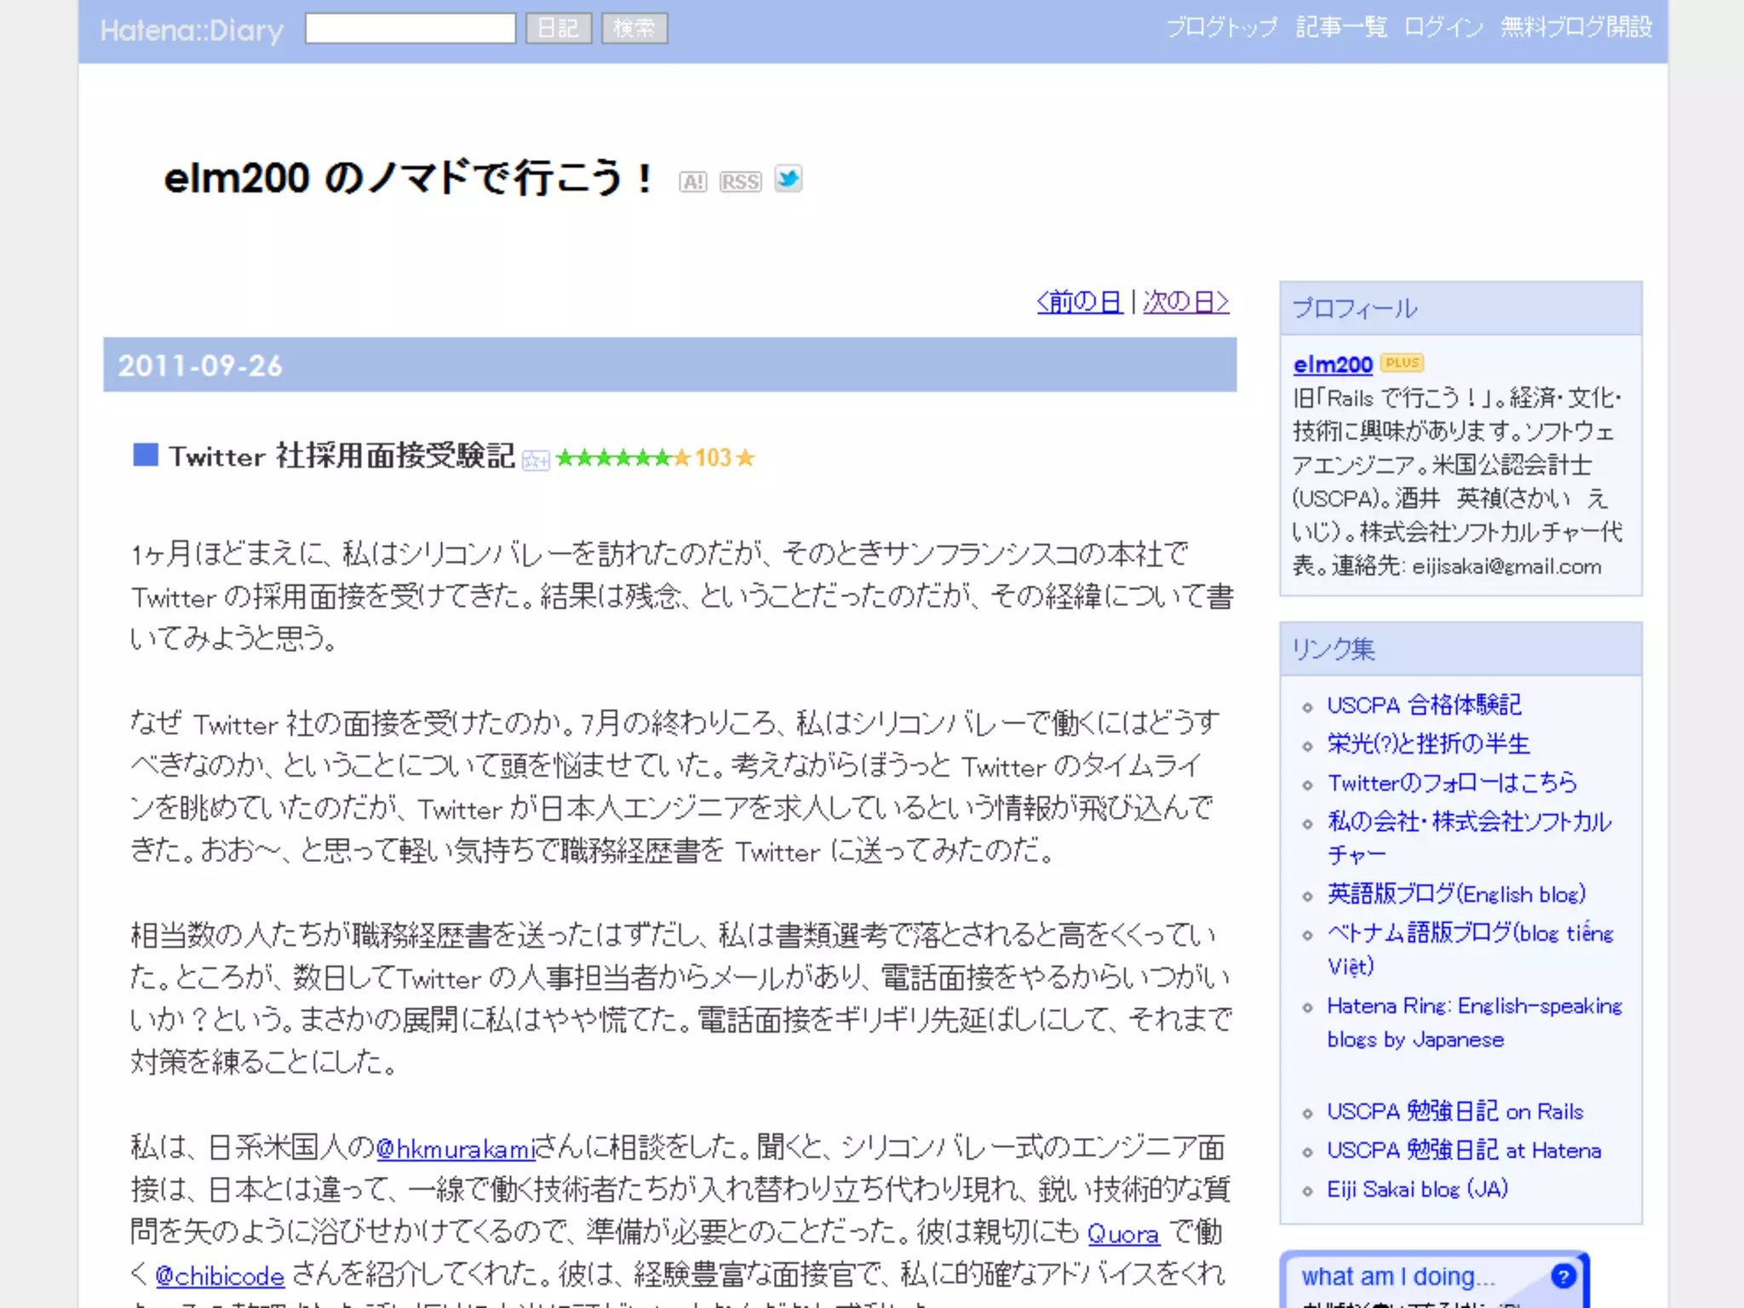
Task: Click the add-star icon next to the article title
Action: (536, 460)
